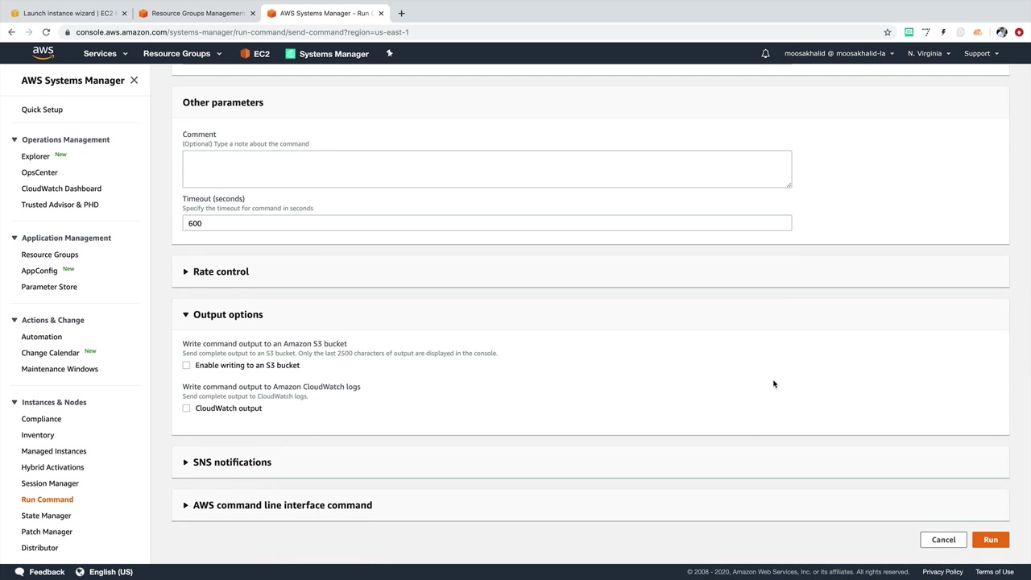Open Quick Setup in the sidebar
Screen dimensions: 1031x580
(42, 110)
